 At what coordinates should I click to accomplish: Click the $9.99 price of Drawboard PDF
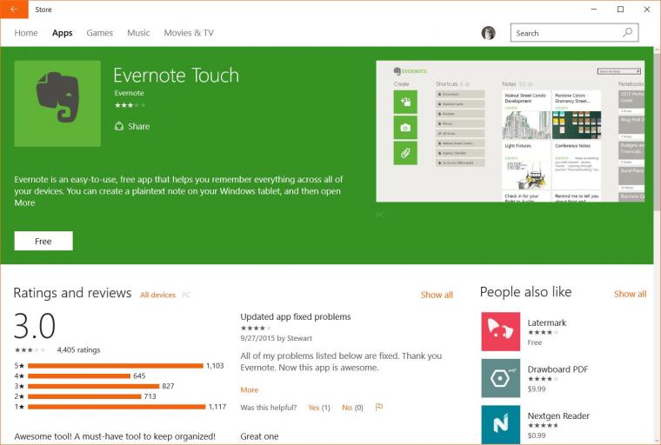[x=537, y=389]
